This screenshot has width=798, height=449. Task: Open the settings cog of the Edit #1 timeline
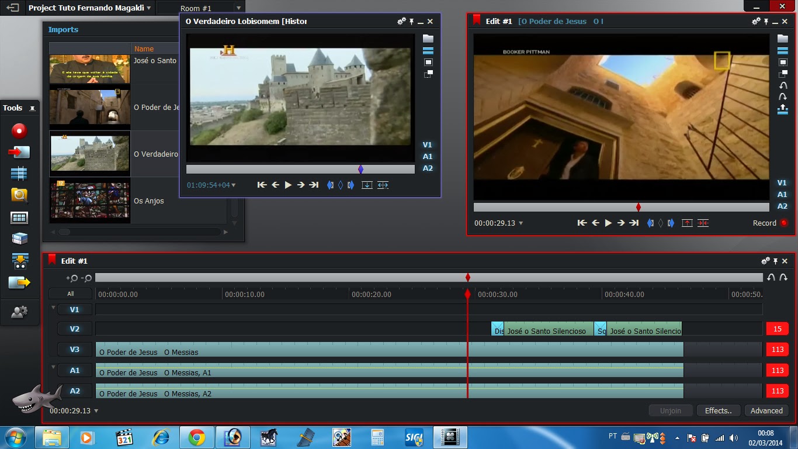tap(765, 261)
